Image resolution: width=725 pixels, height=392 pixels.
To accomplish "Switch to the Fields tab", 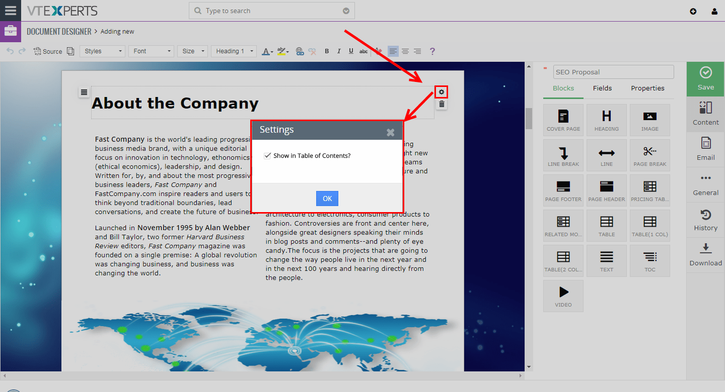I will pos(602,88).
